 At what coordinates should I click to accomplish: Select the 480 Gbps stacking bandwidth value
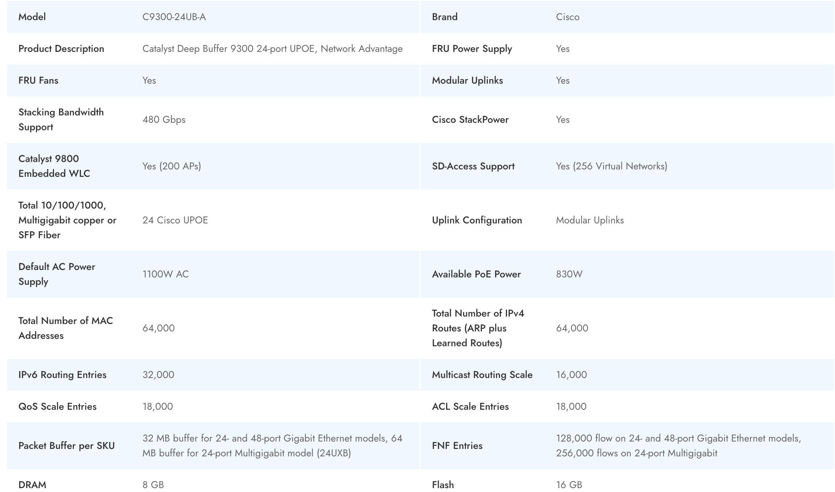(164, 120)
